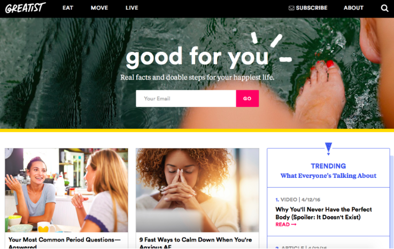
Task: Submit email with the pink GO button
Action: pos(248,98)
